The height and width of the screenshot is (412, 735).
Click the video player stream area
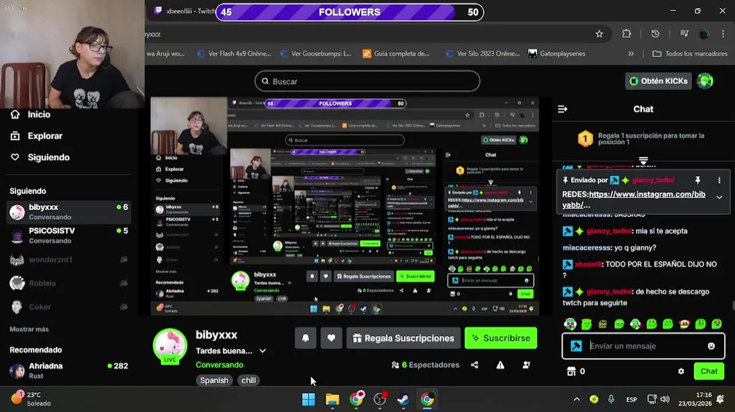coord(345,206)
